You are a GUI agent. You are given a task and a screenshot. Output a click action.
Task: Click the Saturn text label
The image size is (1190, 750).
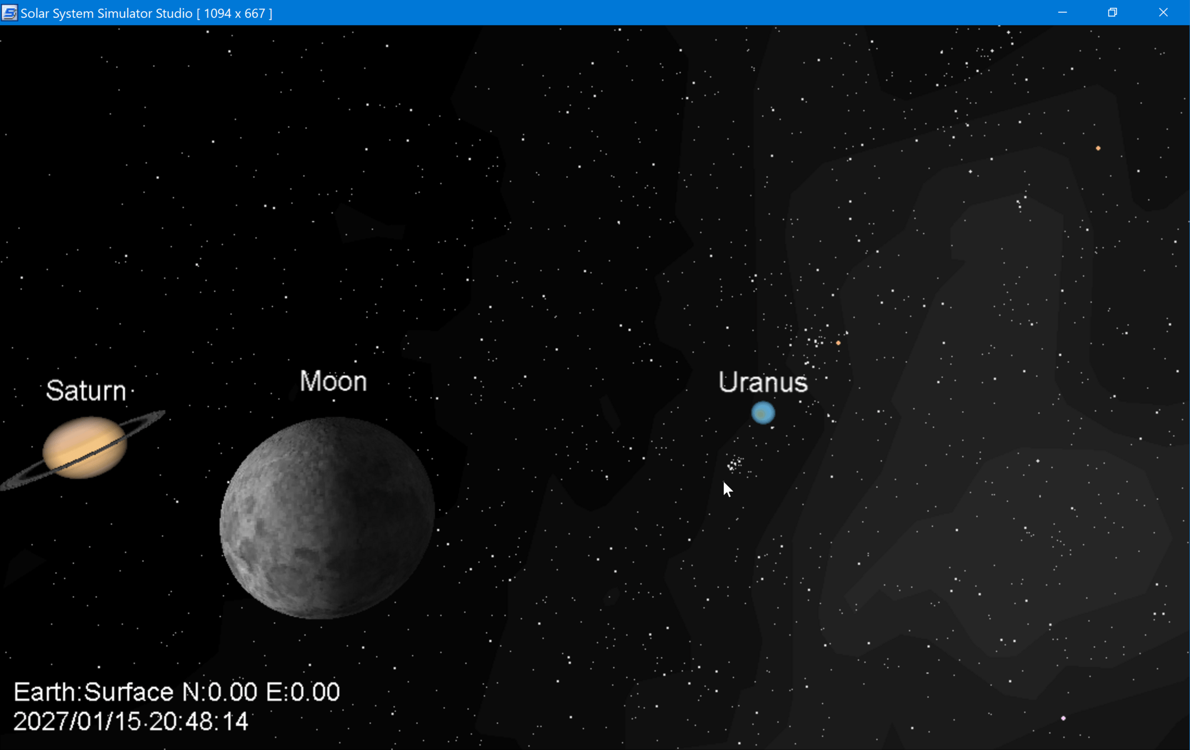point(86,391)
